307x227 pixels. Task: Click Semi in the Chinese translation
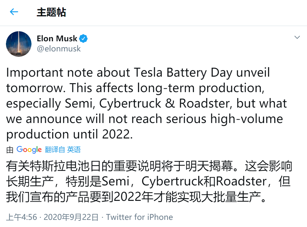point(115,181)
